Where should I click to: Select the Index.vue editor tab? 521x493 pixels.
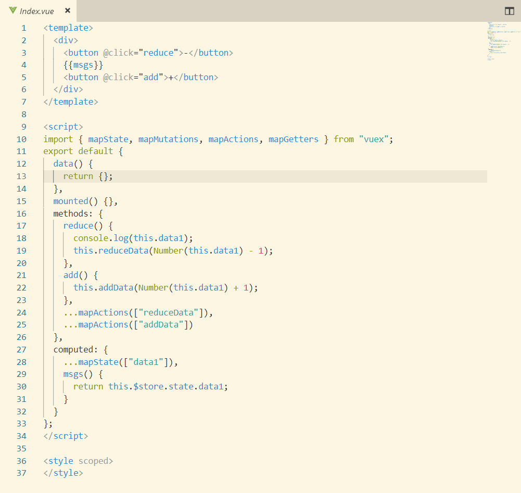38,11
